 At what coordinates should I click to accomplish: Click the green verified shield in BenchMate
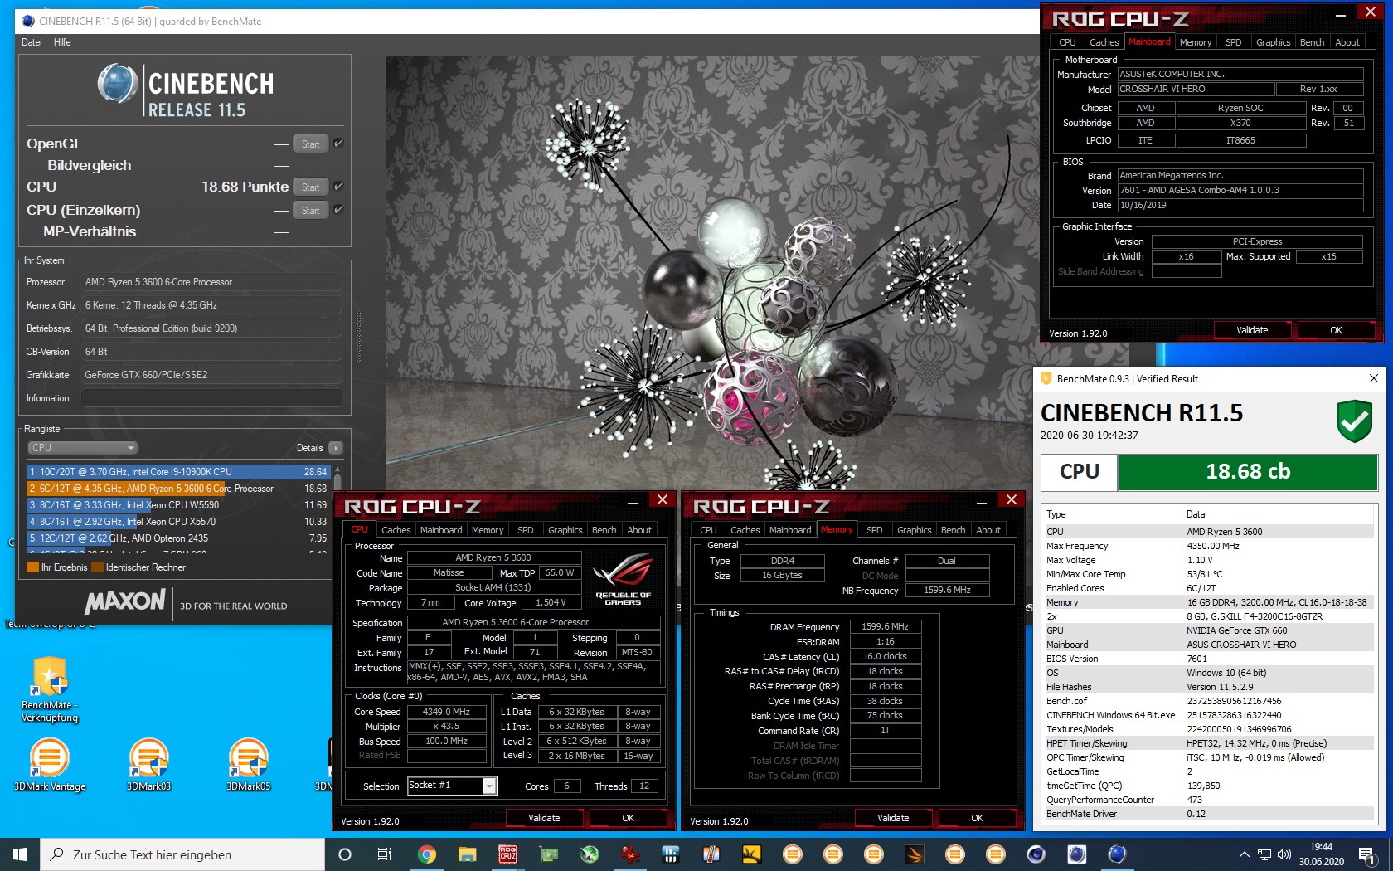[1354, 421]
